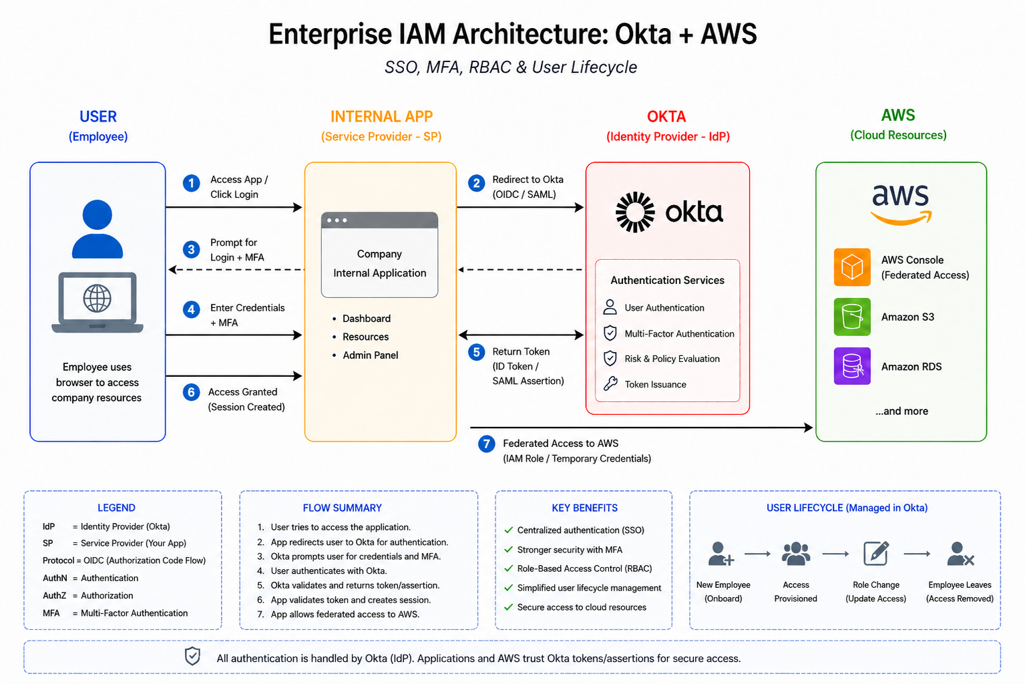Select the New Employee onboard icon
The image size is (1025, 684).
click(x=721, y=554)
